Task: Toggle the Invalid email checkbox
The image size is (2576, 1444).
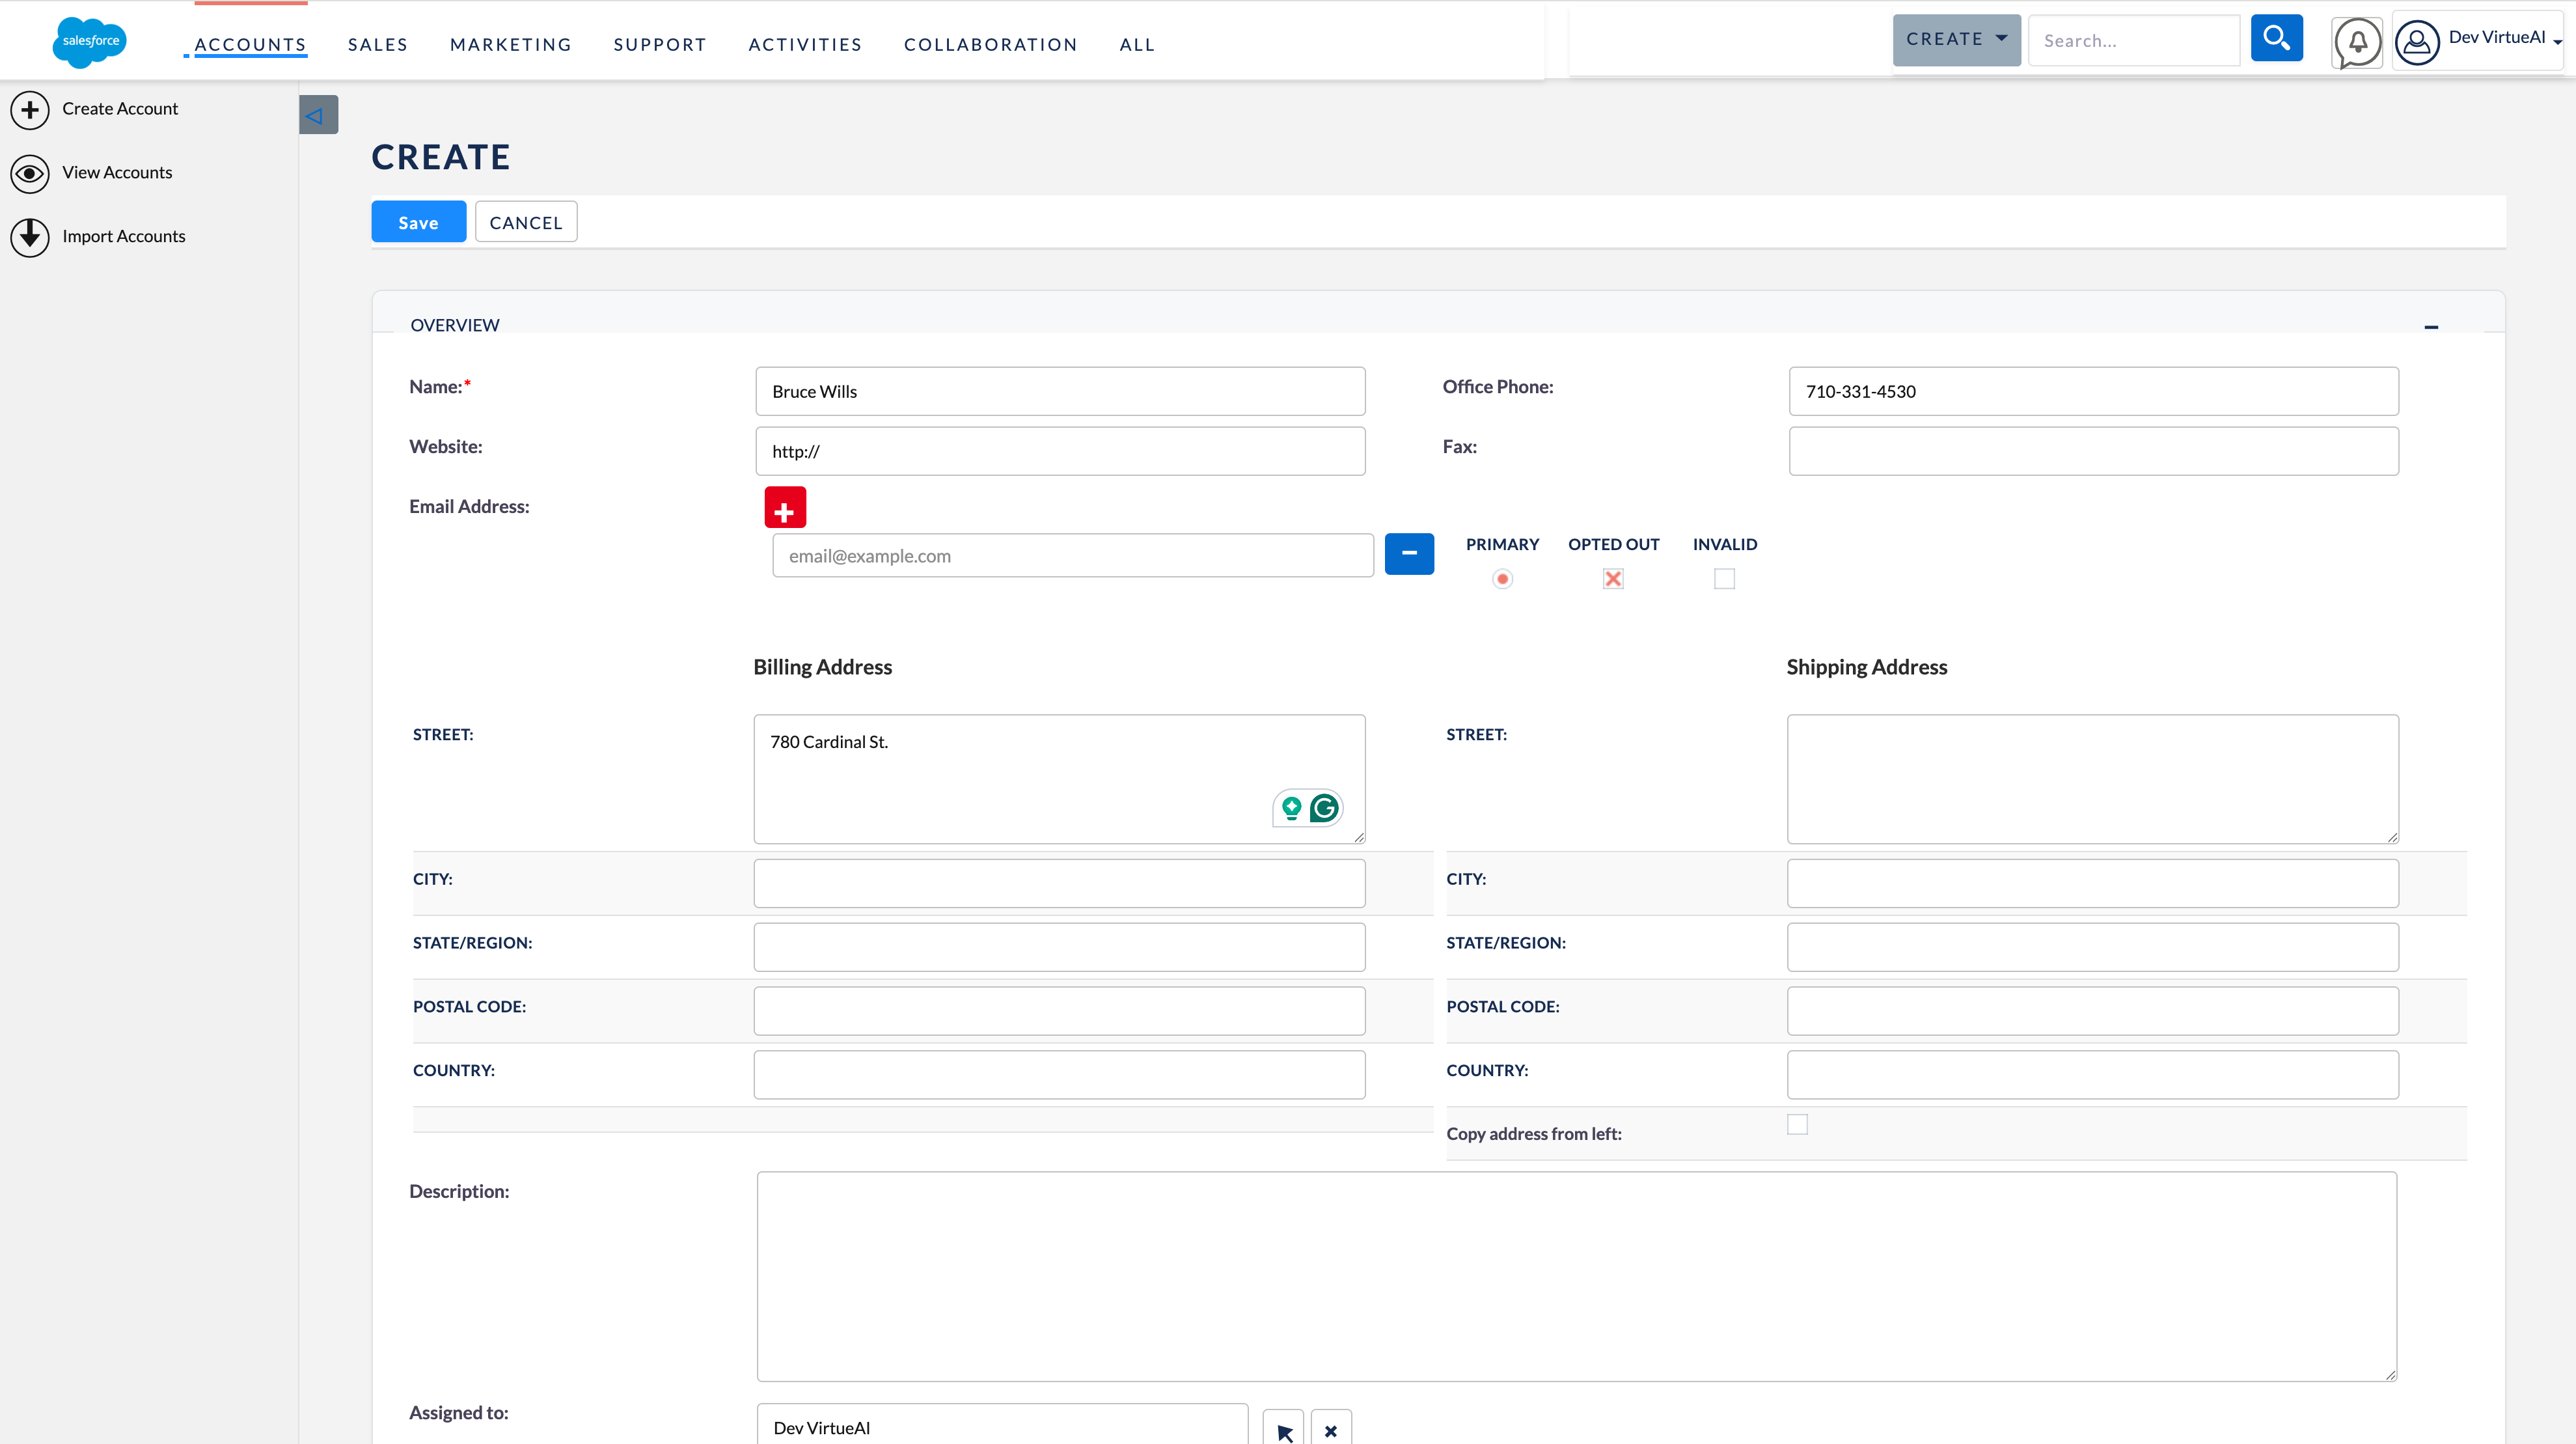Action: pyautogui.click(x=1724, y=579)
